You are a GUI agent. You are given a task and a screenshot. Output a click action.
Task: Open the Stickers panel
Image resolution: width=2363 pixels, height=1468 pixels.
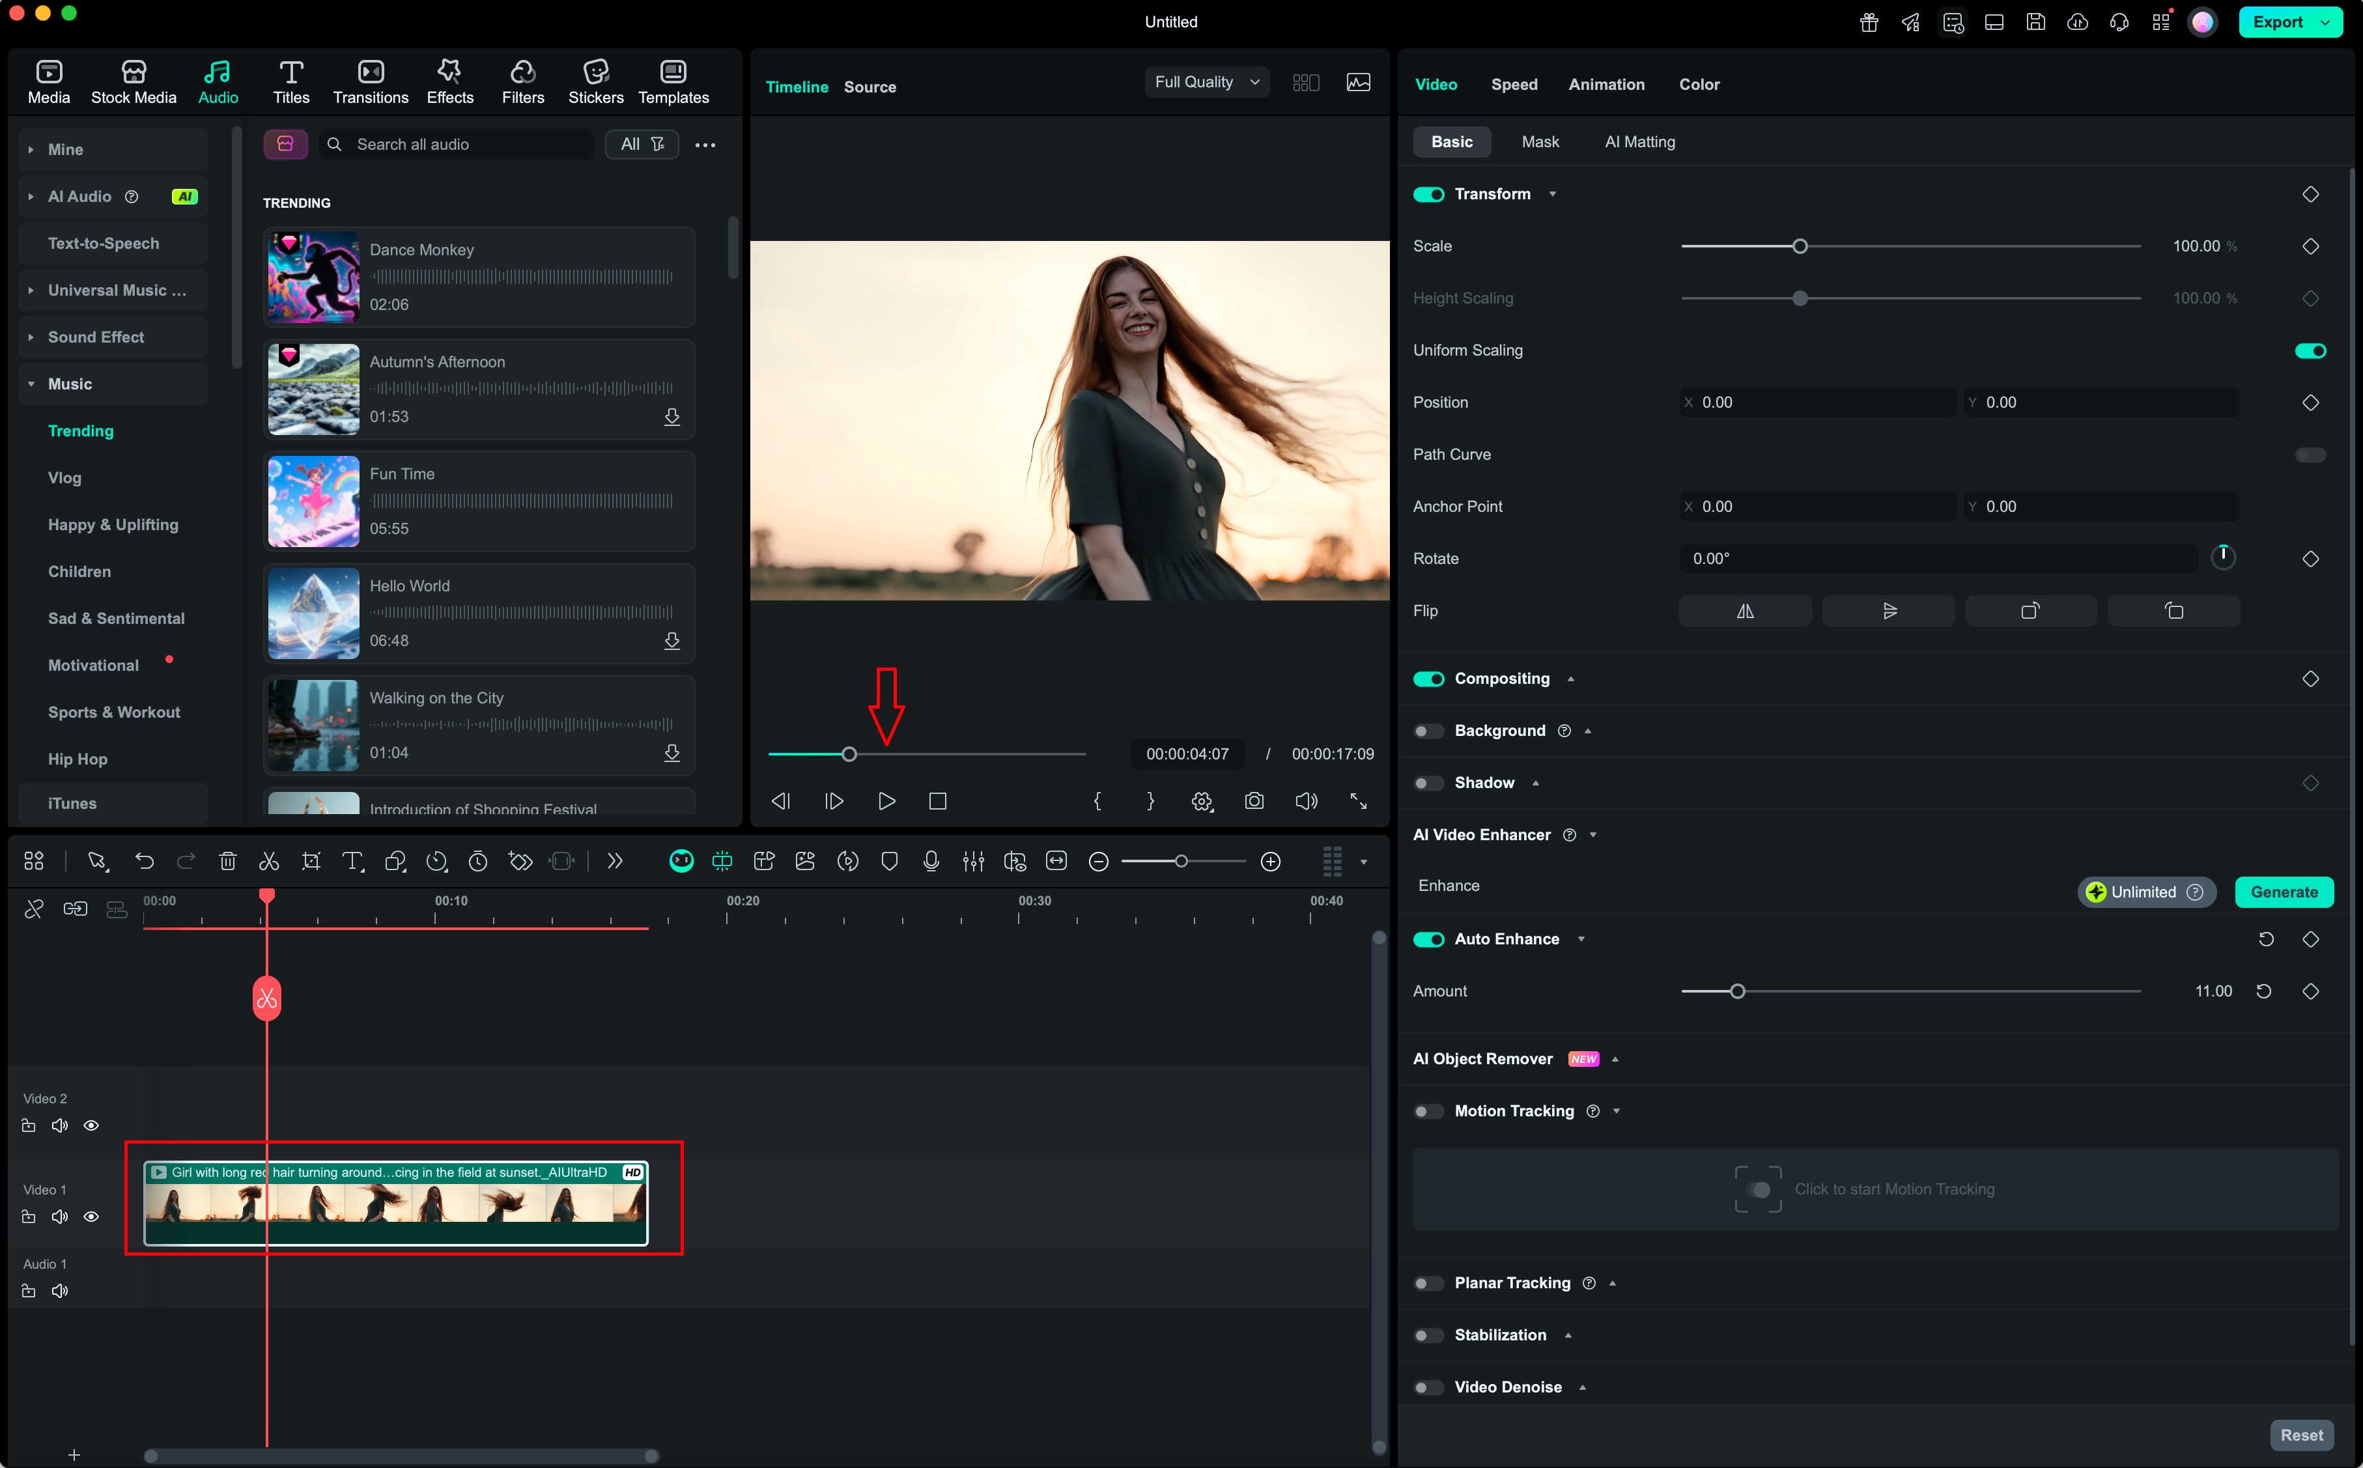(x=595, y=81)
